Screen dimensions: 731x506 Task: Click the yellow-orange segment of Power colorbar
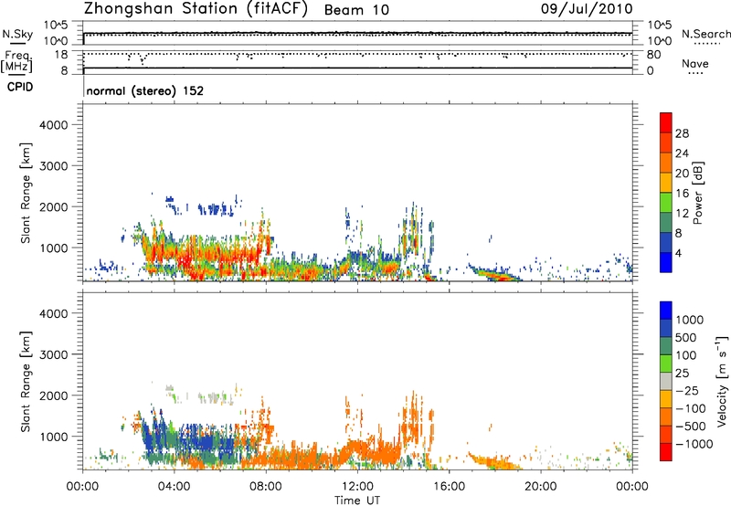(x=666, y=183)
